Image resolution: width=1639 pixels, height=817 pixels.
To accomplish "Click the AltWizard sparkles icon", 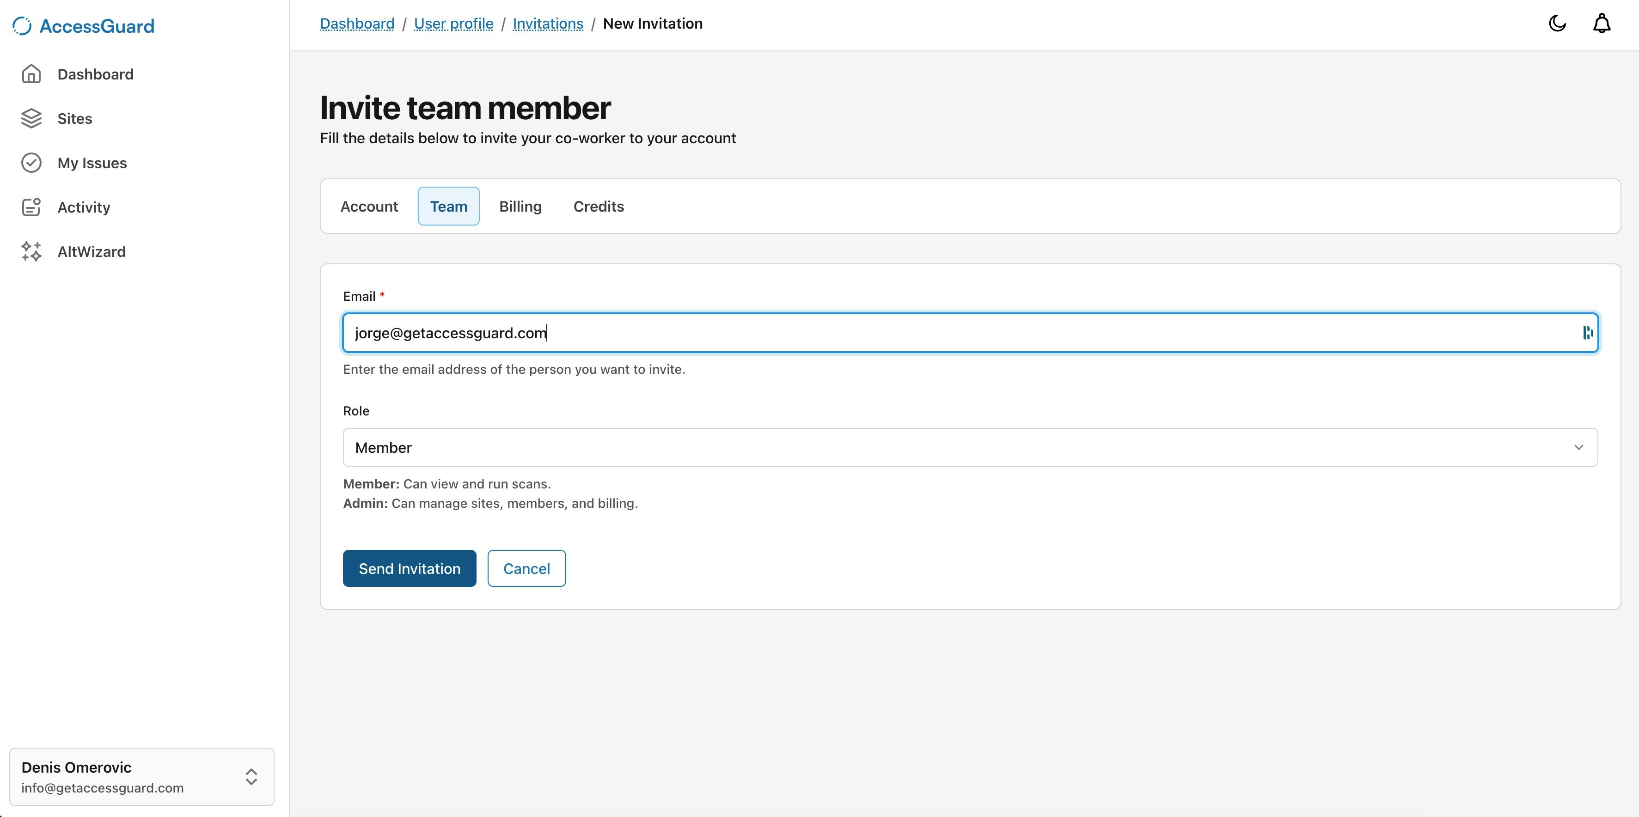I will point(31,251).
